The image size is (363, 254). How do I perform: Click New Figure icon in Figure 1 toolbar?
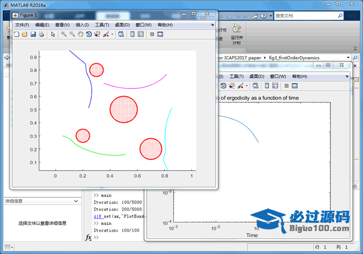16,34
